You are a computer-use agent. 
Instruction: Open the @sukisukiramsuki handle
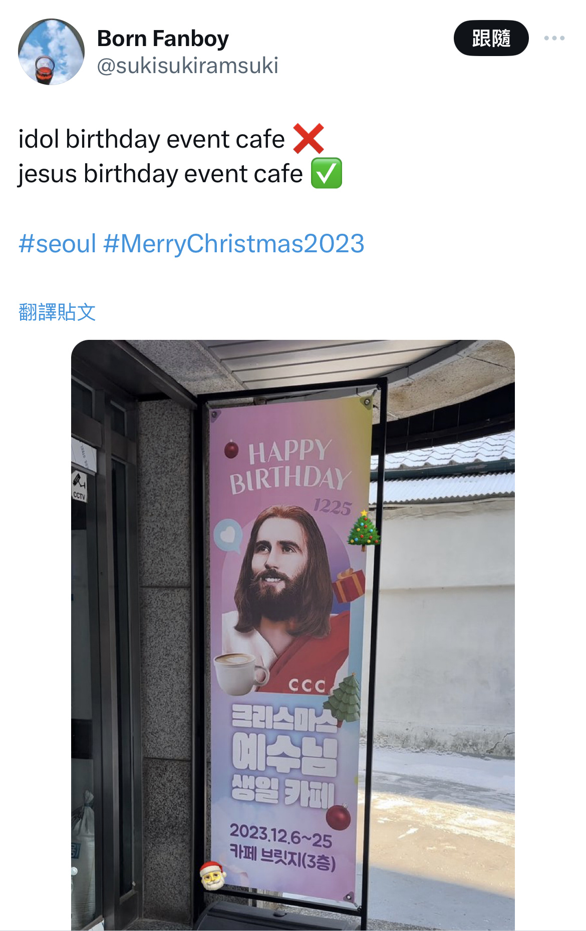tap(187, 66)
